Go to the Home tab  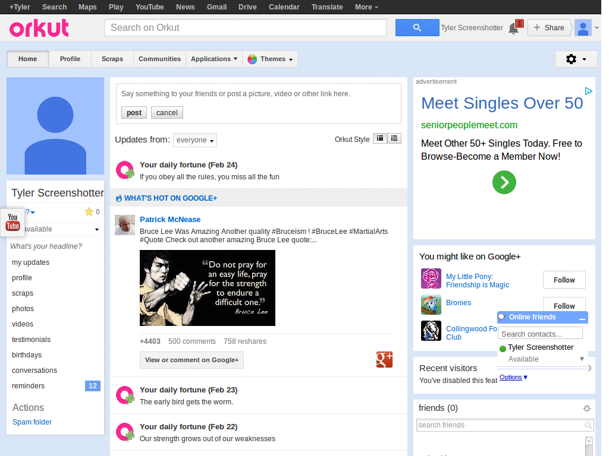click(27, 59)
